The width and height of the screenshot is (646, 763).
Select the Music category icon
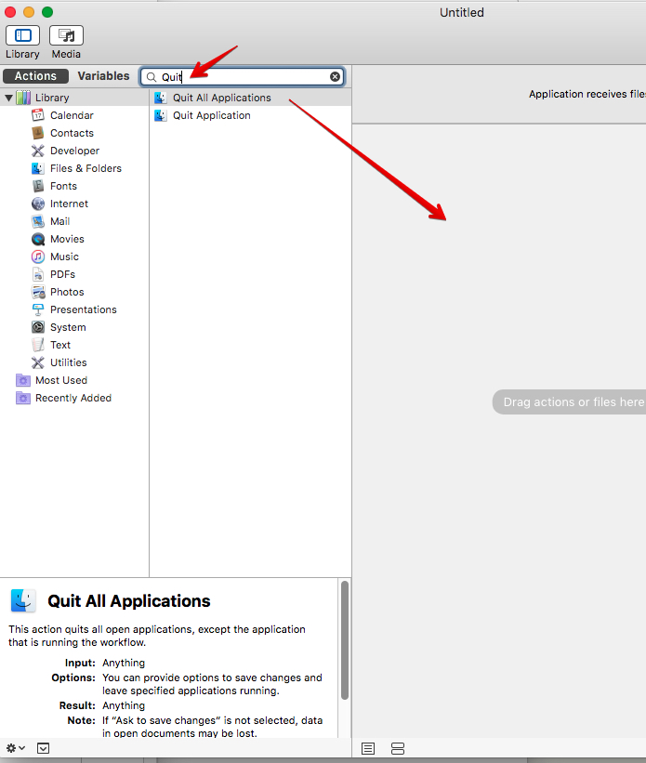click(x=38, y=257)
